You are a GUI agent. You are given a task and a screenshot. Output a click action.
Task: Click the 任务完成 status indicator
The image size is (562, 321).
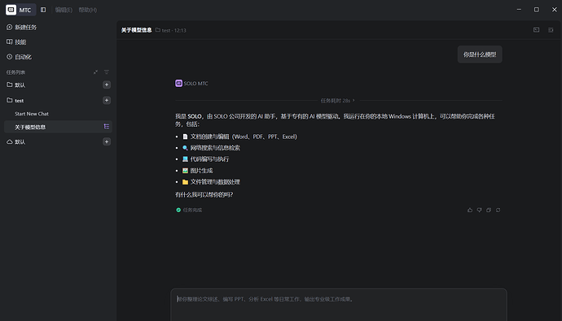[189, 210]
